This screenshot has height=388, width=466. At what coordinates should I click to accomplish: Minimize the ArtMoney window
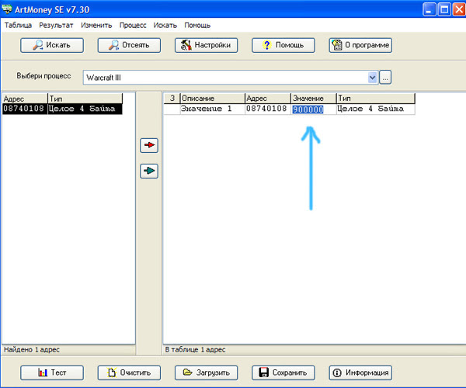pos(429,9)
